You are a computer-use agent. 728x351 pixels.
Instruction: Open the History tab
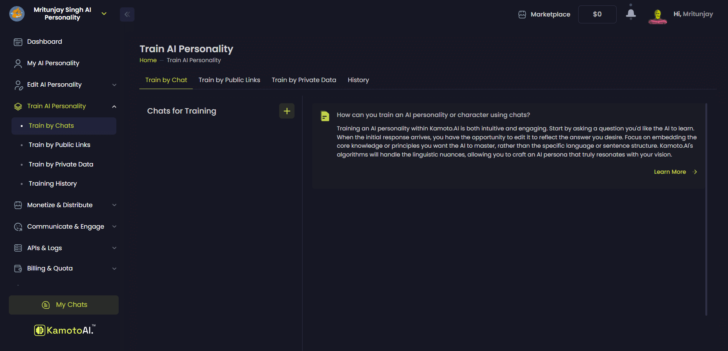click(x=358, y=80)
